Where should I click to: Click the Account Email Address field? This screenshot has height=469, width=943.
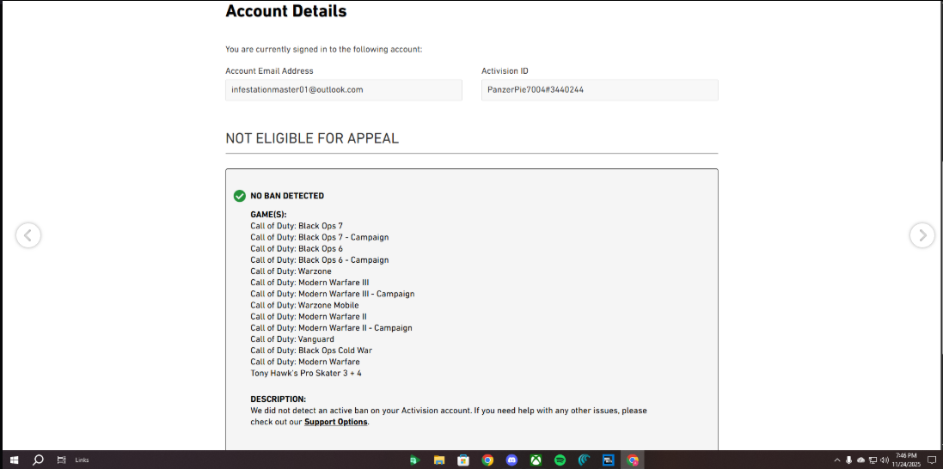343,89
